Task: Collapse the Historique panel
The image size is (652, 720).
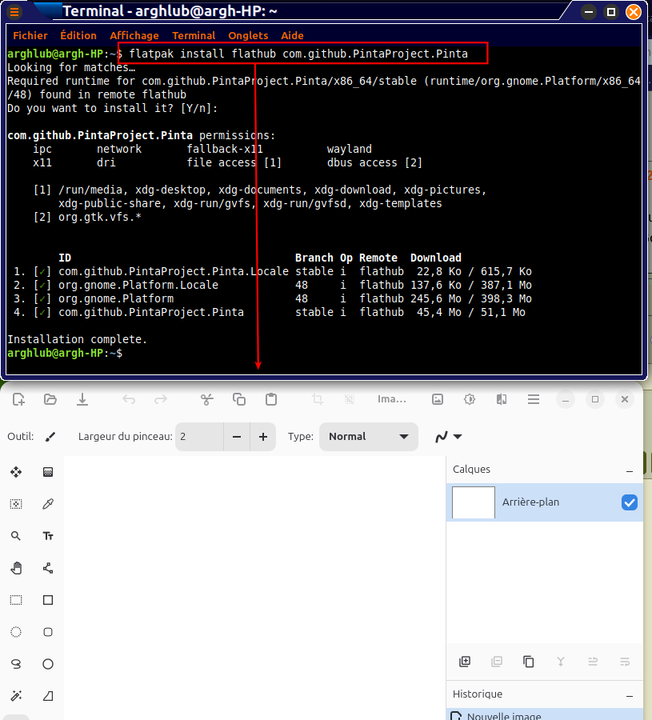Action: point(630,696)
